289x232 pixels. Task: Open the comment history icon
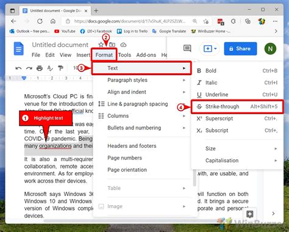click(187, 48)
